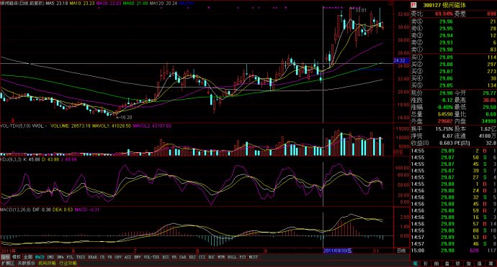Click the 日线 period selector
This screenshot has width=497, height=267.
401,250
